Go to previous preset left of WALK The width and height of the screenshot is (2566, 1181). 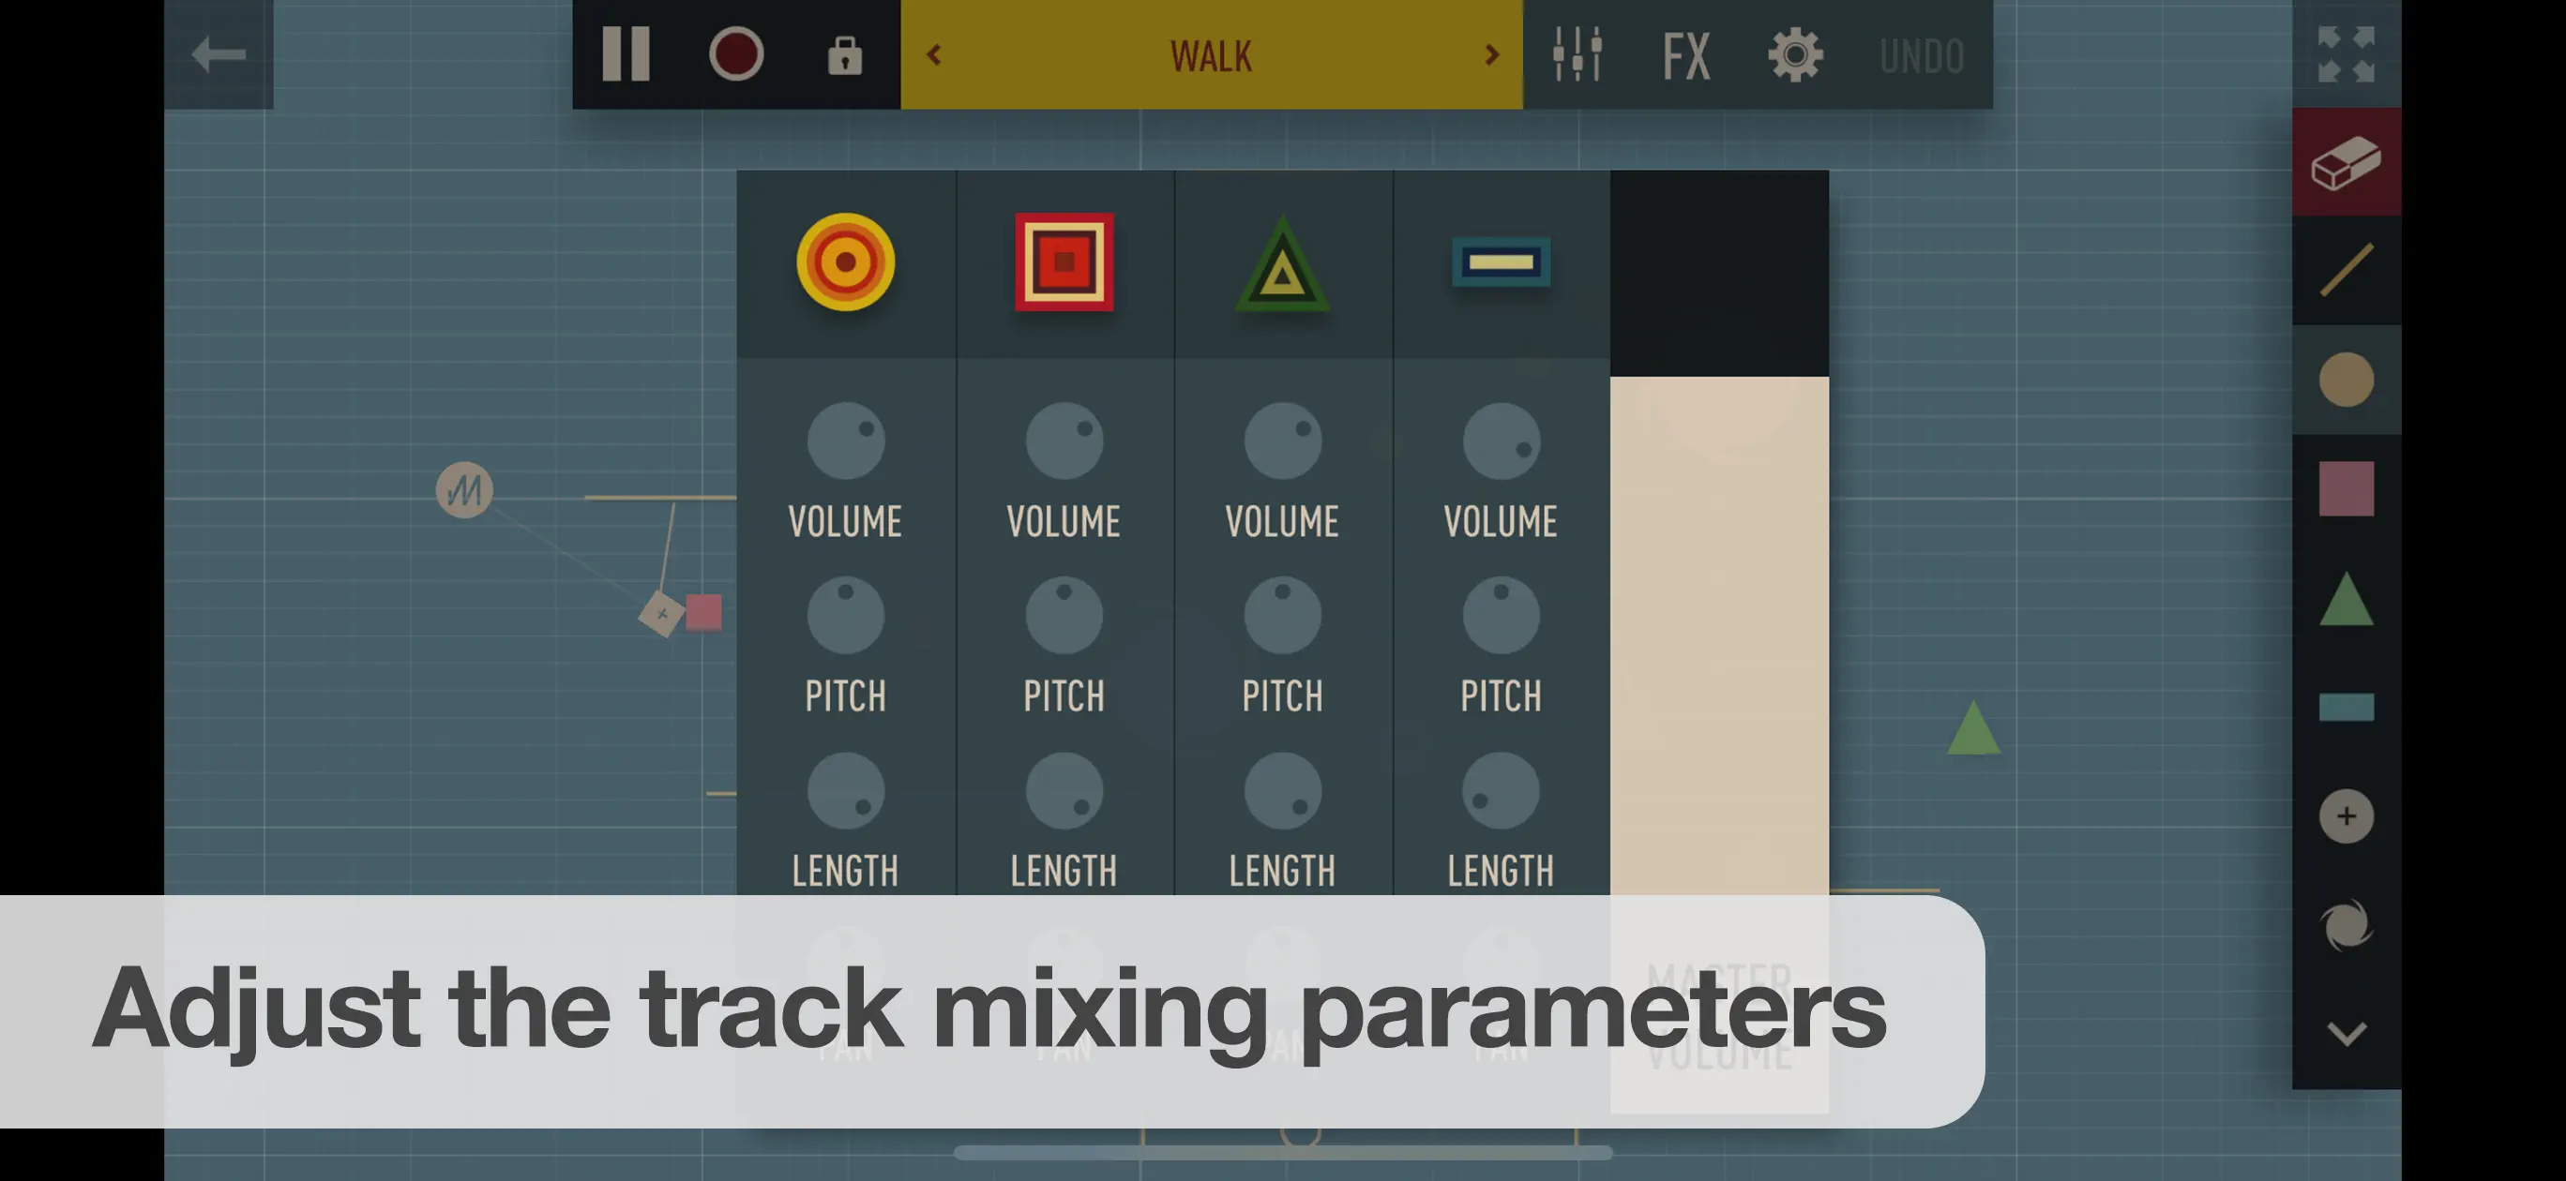tap(933, 54)
